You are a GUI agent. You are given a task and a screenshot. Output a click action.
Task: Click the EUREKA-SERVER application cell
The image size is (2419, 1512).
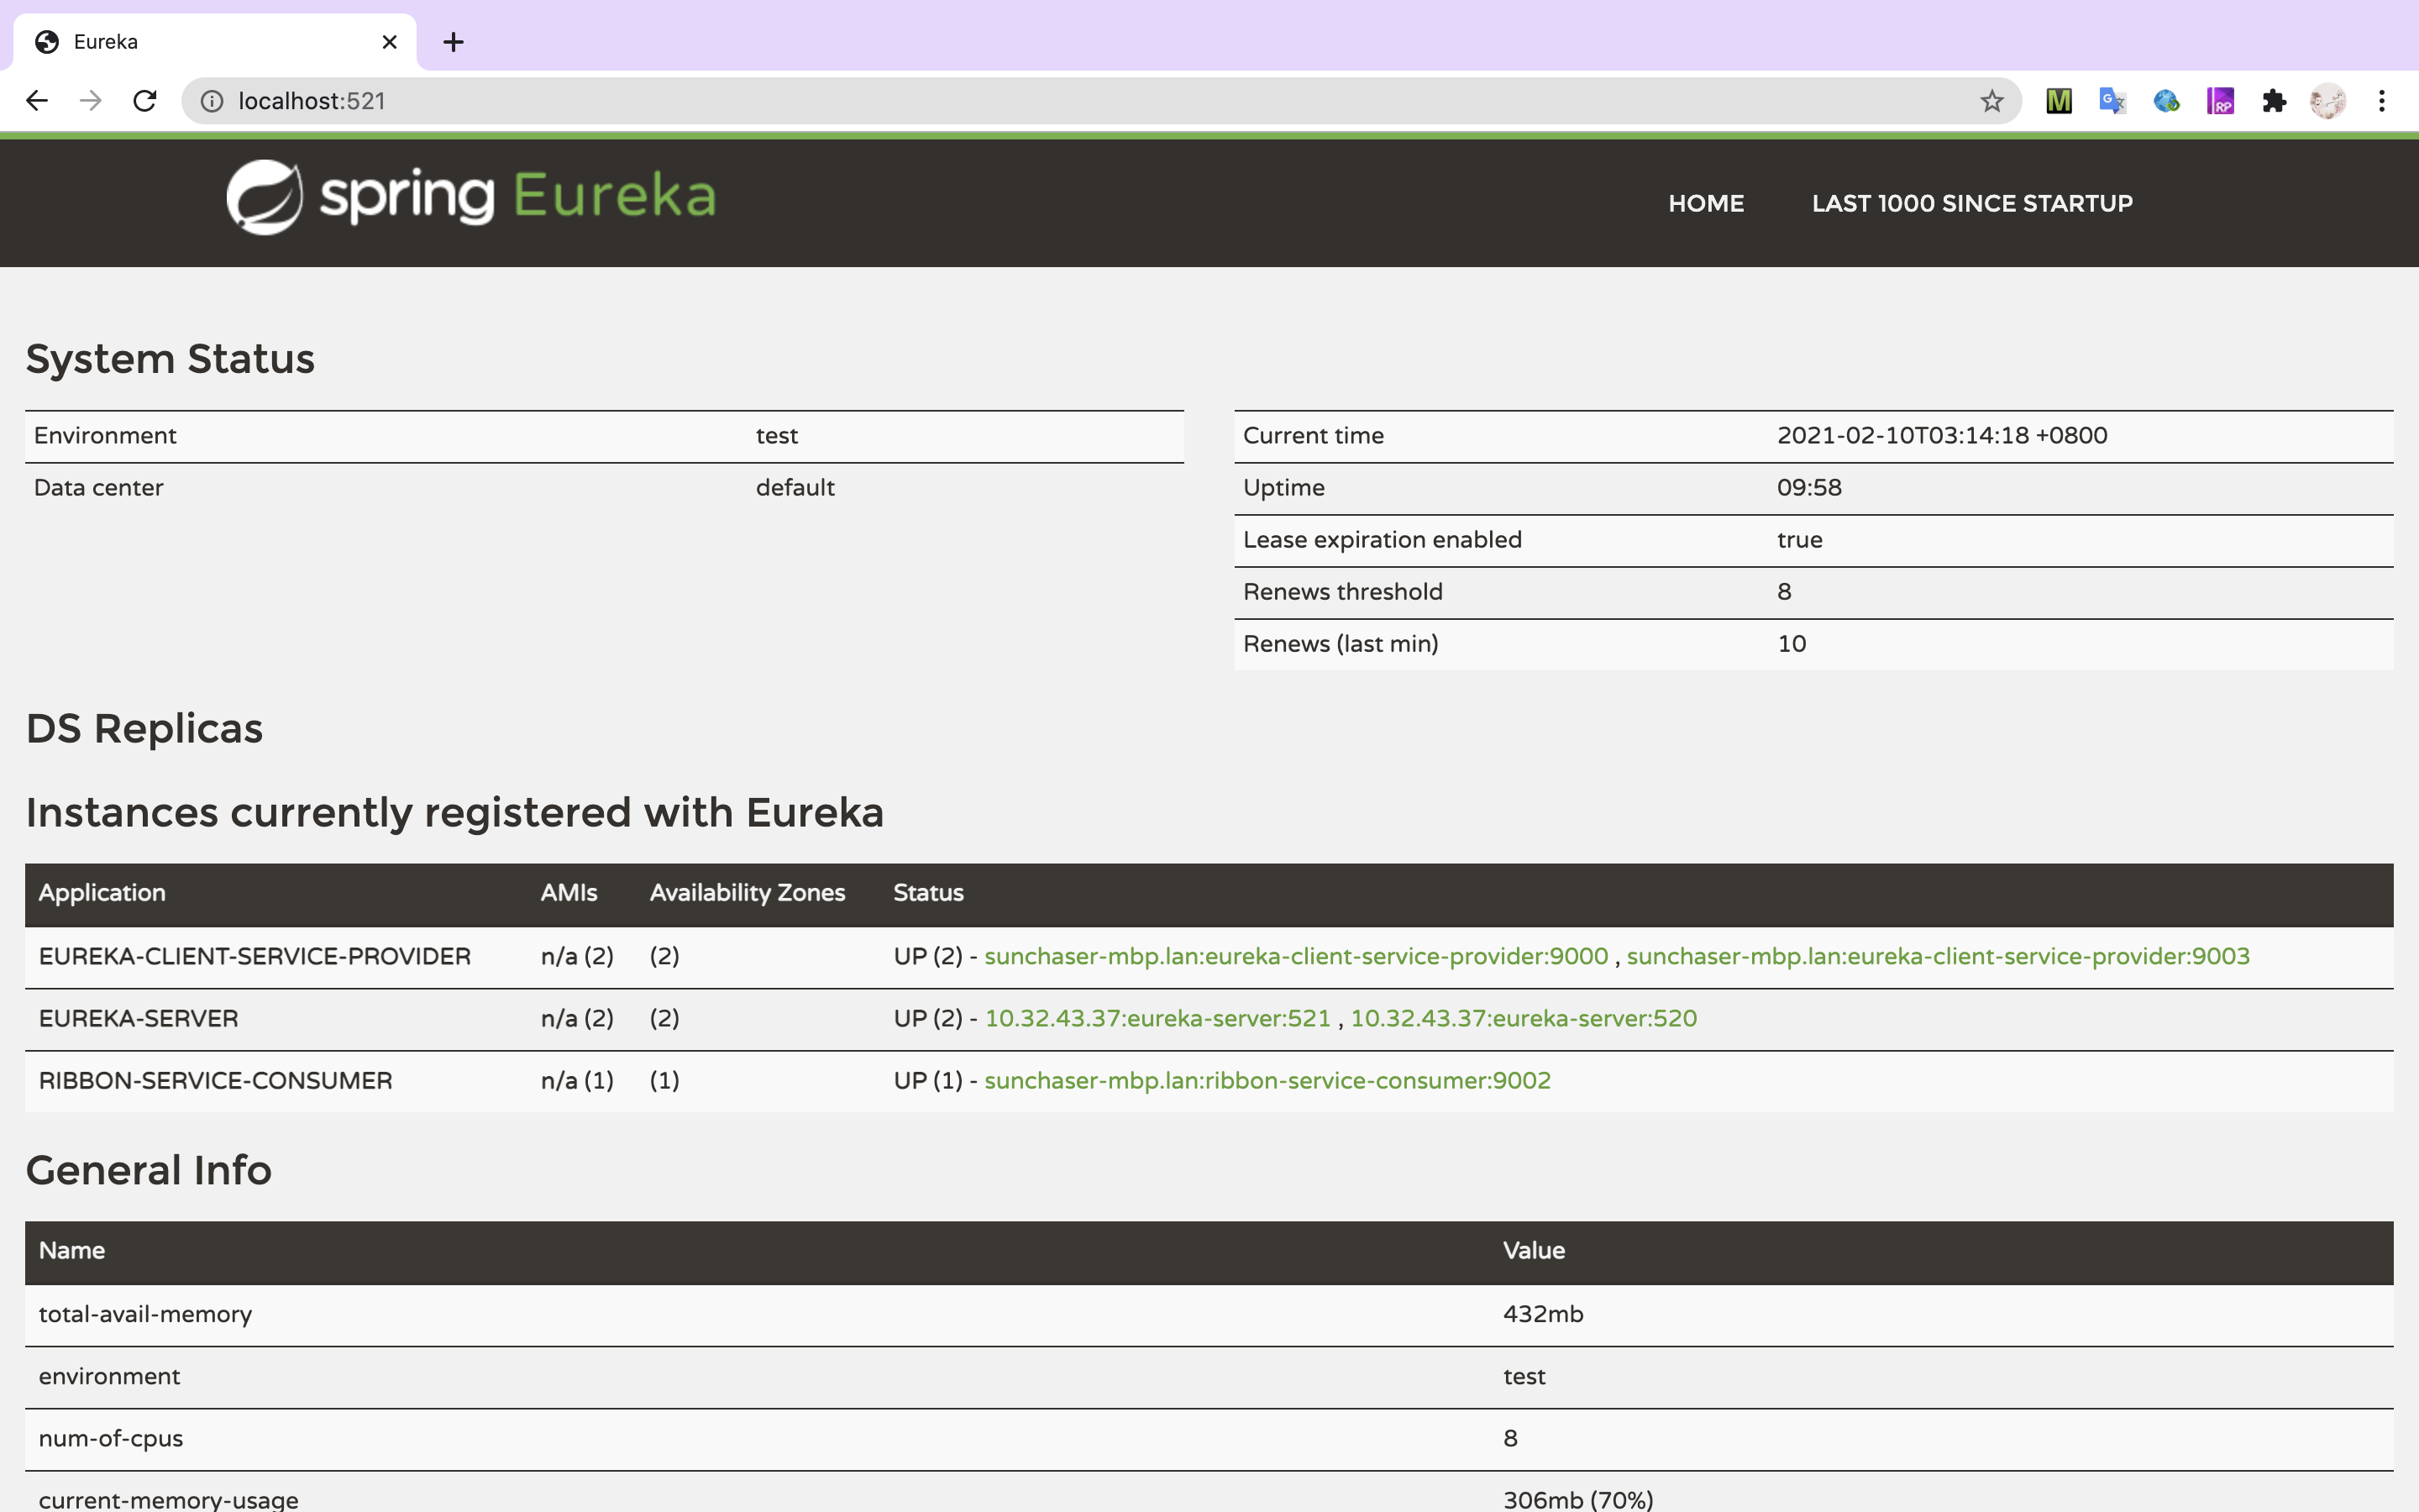coord(138,1018)
